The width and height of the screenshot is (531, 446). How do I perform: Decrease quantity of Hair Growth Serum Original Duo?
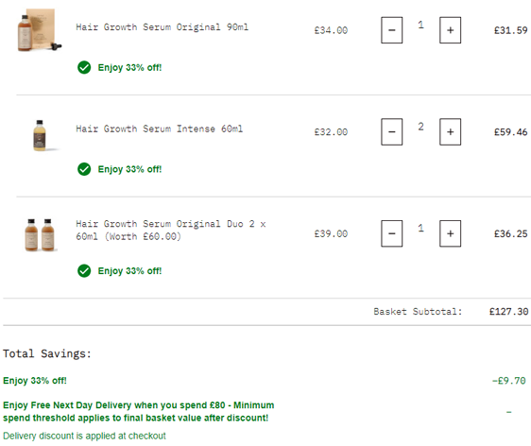[391, 233]
